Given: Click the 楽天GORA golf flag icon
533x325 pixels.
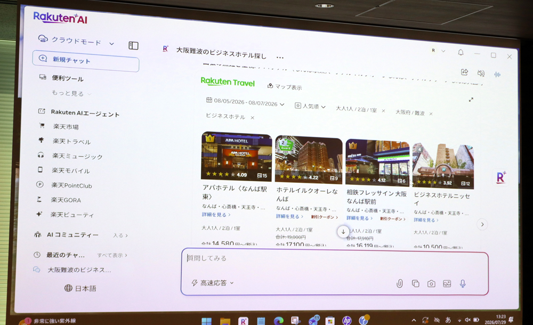Looking at the screenshot, I should tap(39, 199).
